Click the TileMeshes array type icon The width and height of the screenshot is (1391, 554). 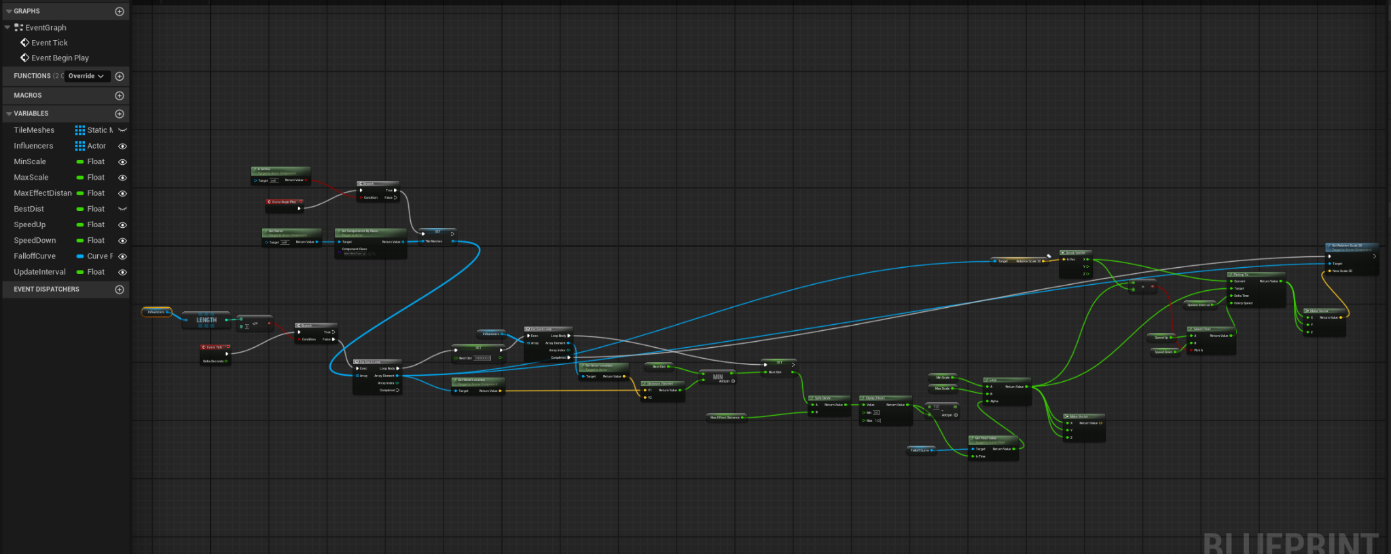[80, 130]
